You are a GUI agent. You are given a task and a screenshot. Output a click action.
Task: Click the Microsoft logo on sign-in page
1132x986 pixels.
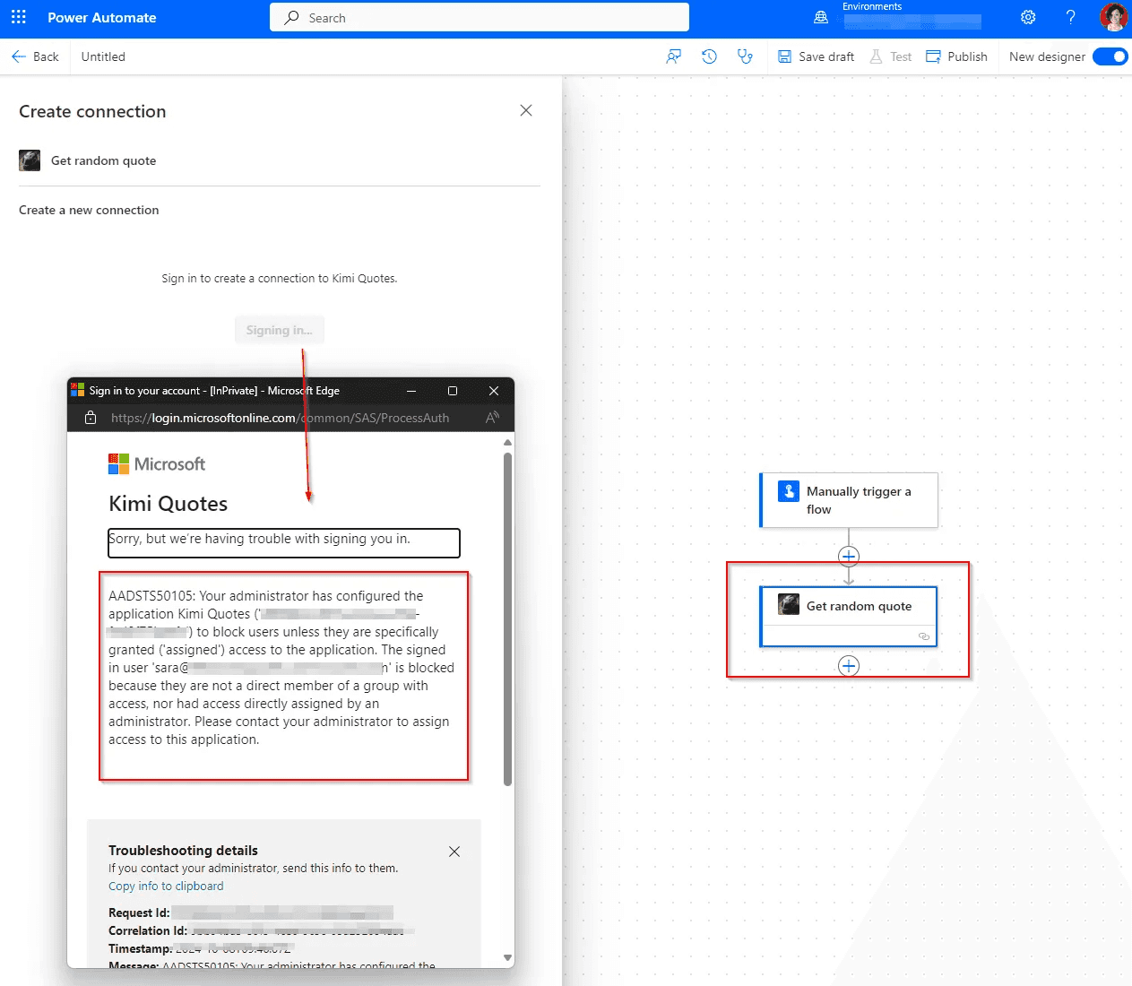[x=157, y=463]
